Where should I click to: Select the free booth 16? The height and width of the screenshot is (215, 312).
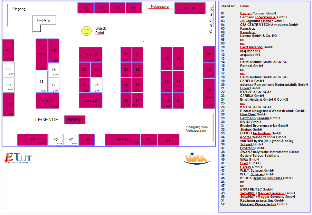54,70
